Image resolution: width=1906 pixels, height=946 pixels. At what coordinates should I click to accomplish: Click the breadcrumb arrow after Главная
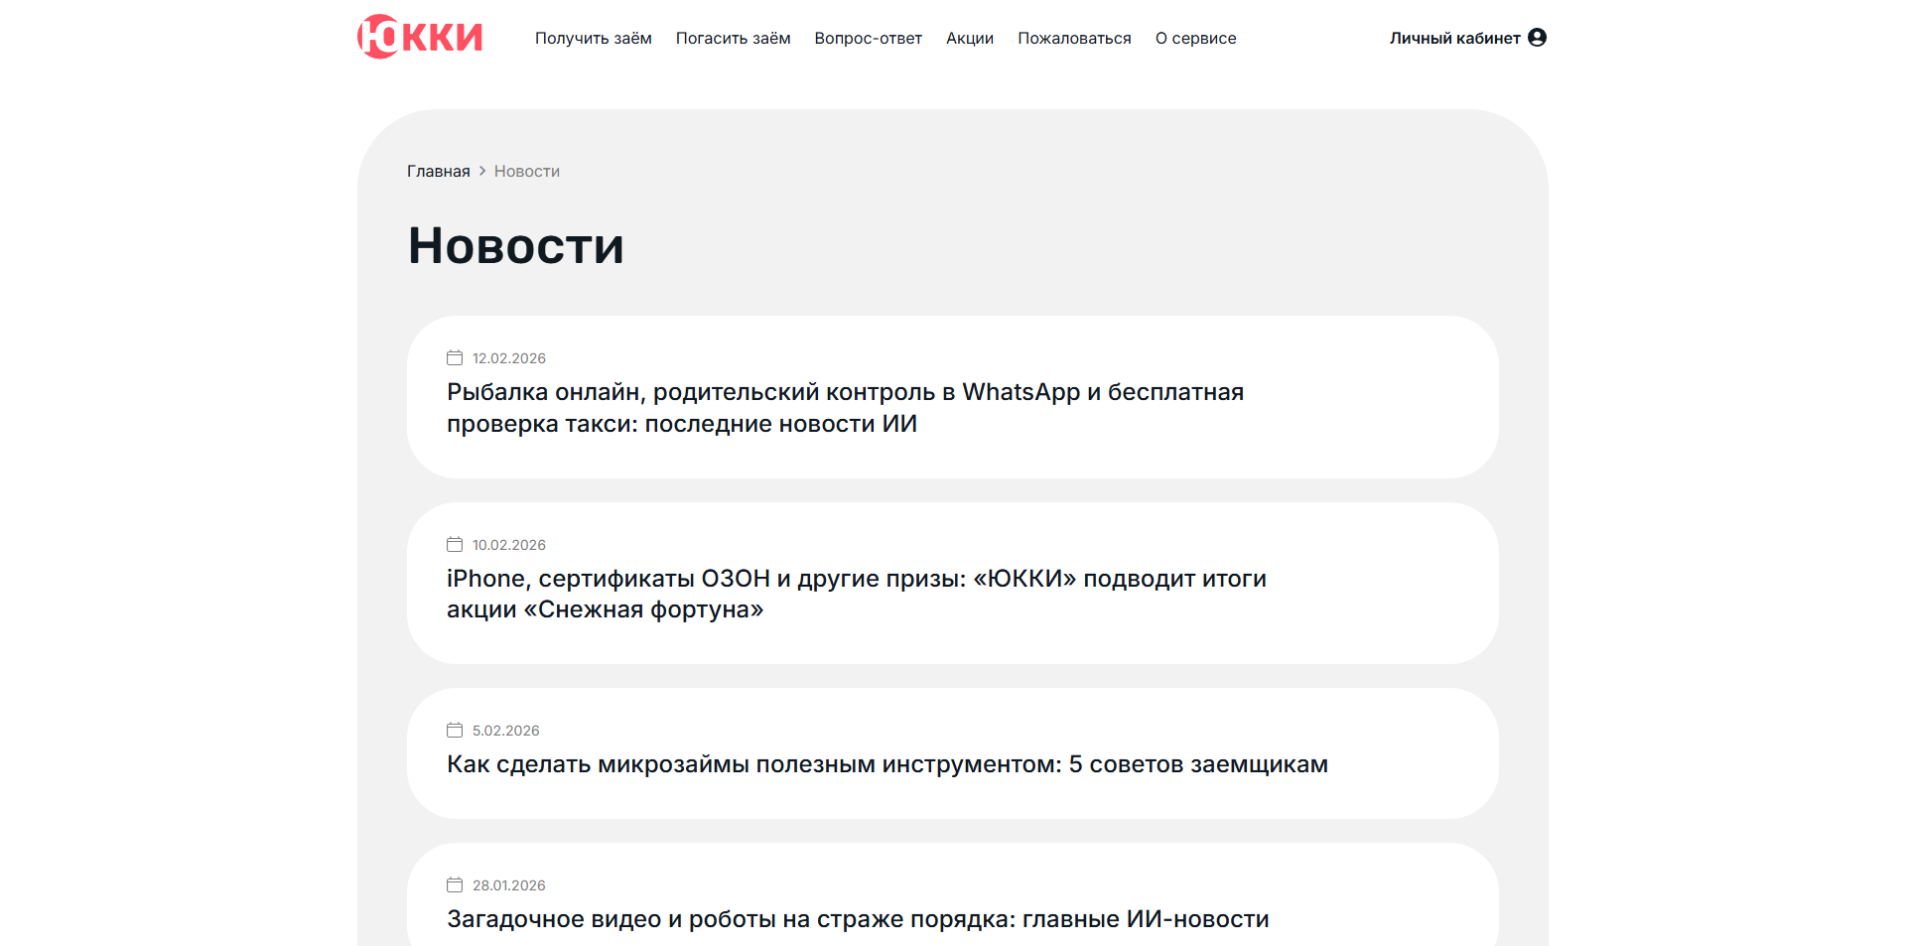481,171
